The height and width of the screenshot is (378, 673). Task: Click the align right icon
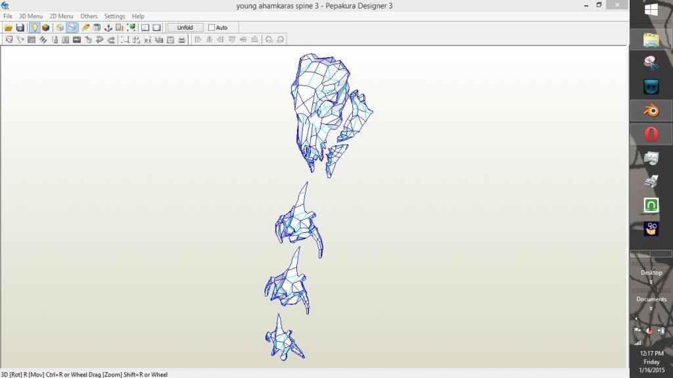click(x=221, y=39)
